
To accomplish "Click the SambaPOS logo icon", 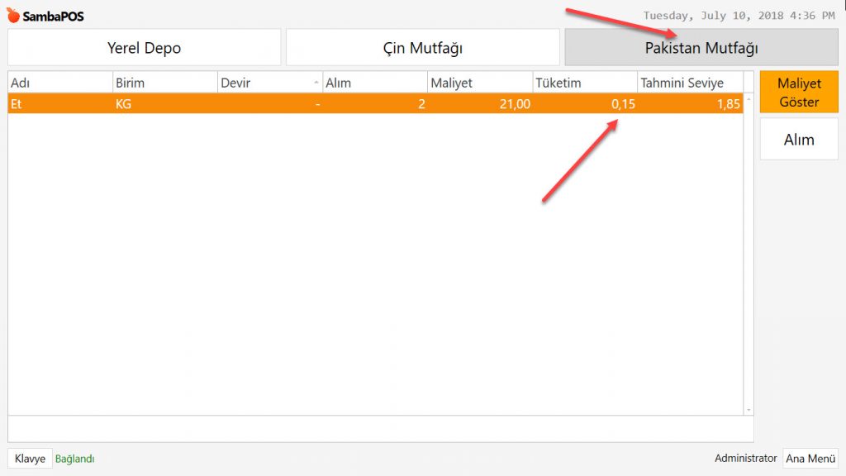I will click(x=13, y=16).
